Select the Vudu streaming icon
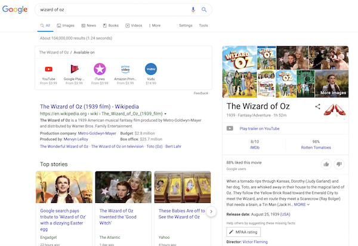 pos(151,69)
